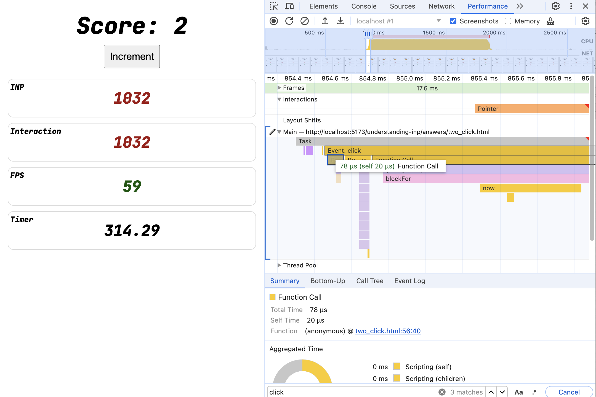
Task: Click the clear performance recordings icon
Action: pos(304,21)
